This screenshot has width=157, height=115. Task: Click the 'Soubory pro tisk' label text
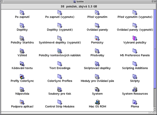[60, 94]
